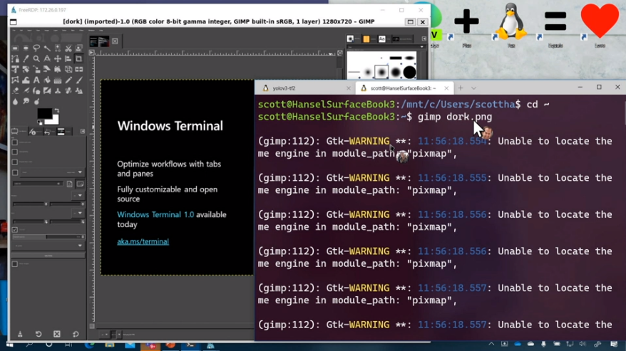Close the GIMP image tab

[115, 41]
